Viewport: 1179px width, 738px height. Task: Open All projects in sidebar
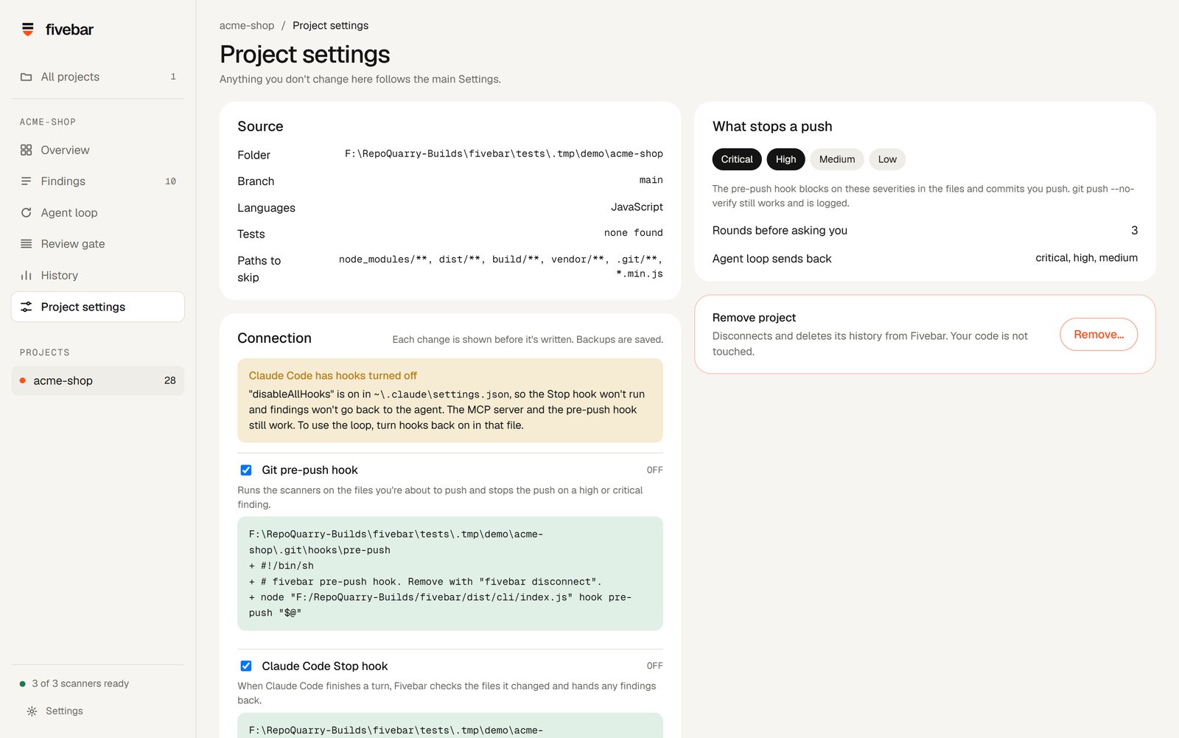(98, 77)
